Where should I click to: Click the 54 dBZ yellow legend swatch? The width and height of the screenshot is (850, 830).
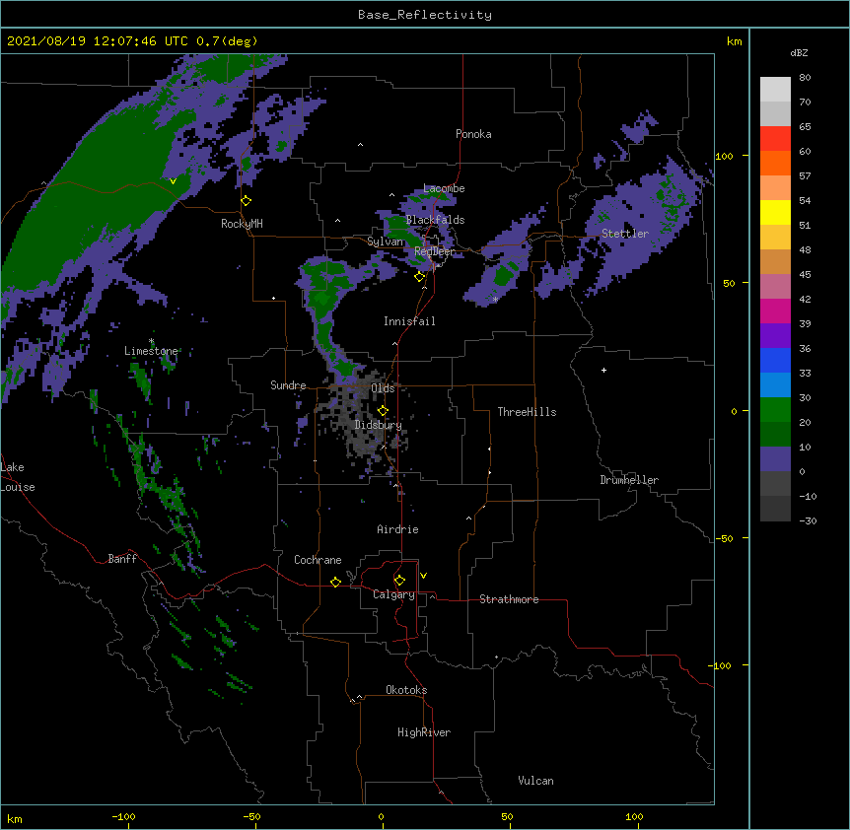pyautogui.click(x=775, y=212)
